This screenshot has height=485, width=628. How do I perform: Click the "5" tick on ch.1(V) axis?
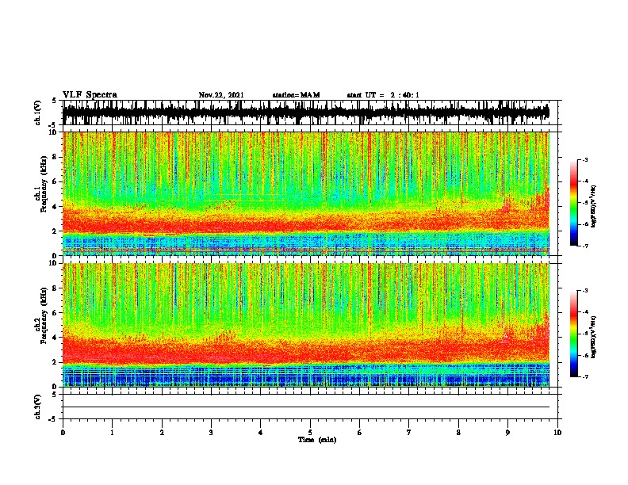click(x=54, y=101)
